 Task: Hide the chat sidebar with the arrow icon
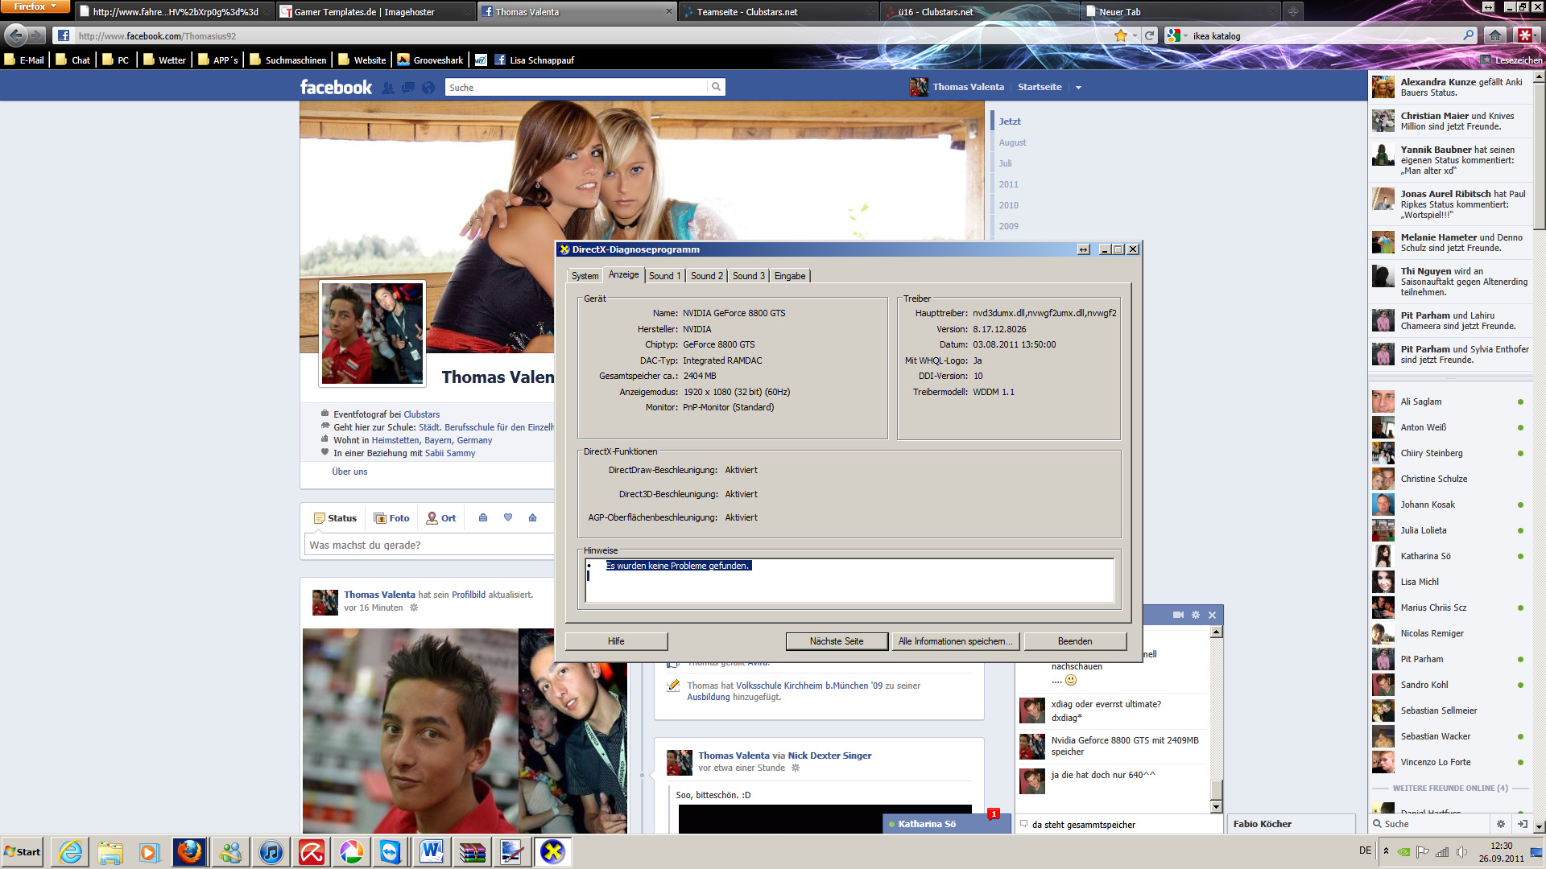click(x=1522, y=824)
